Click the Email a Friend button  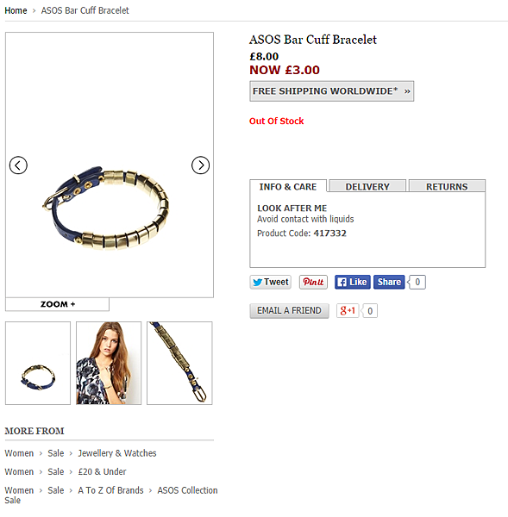pos(289,310)
